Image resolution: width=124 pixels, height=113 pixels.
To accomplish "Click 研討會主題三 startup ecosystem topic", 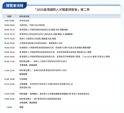I will click(x=40, y=99).
